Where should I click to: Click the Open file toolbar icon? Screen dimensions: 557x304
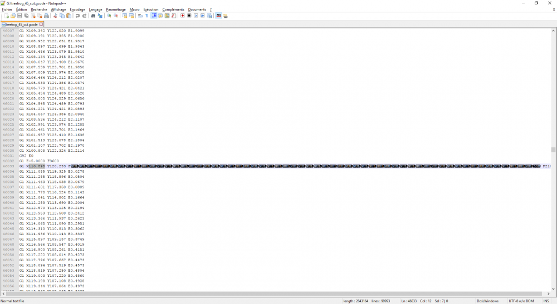13,16
